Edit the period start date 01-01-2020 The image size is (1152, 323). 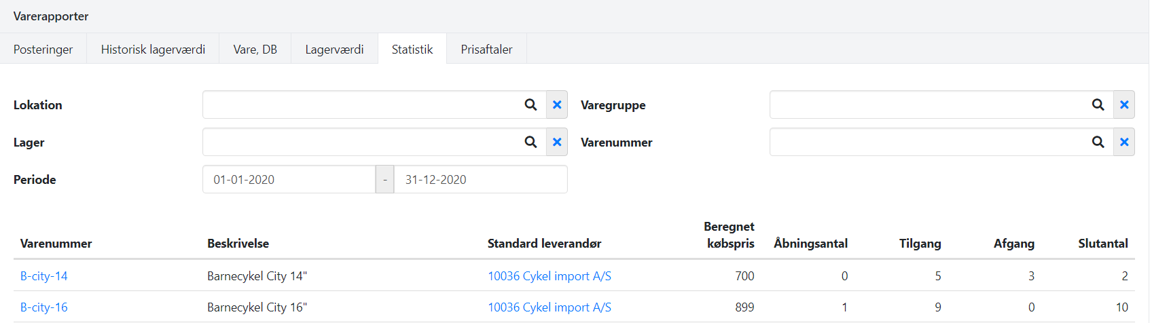coord(289,180)
